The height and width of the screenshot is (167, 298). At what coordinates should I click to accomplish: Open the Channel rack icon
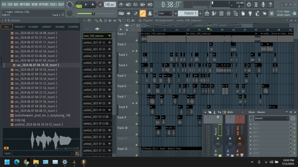tap(221, 13)
